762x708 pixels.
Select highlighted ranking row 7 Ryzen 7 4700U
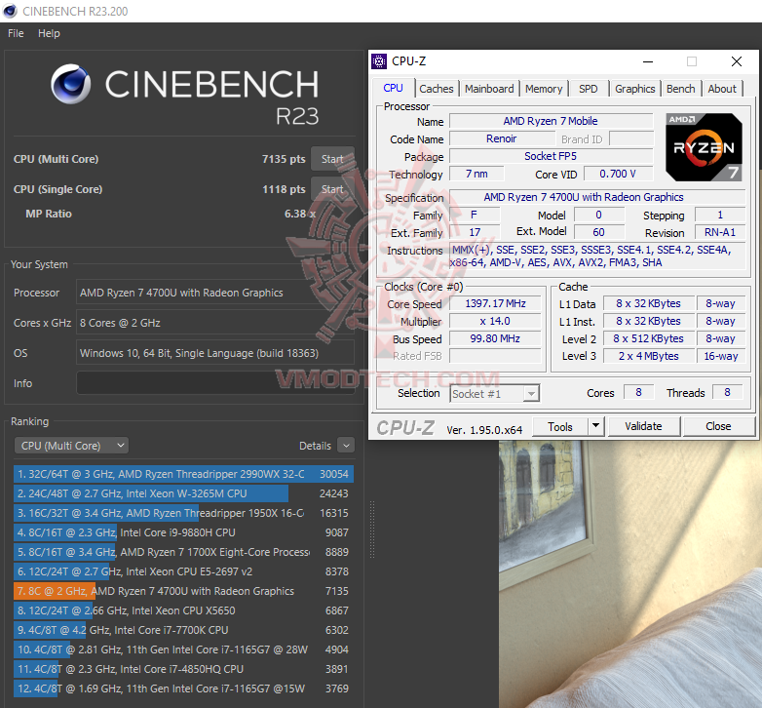click(x=183, y=591)
